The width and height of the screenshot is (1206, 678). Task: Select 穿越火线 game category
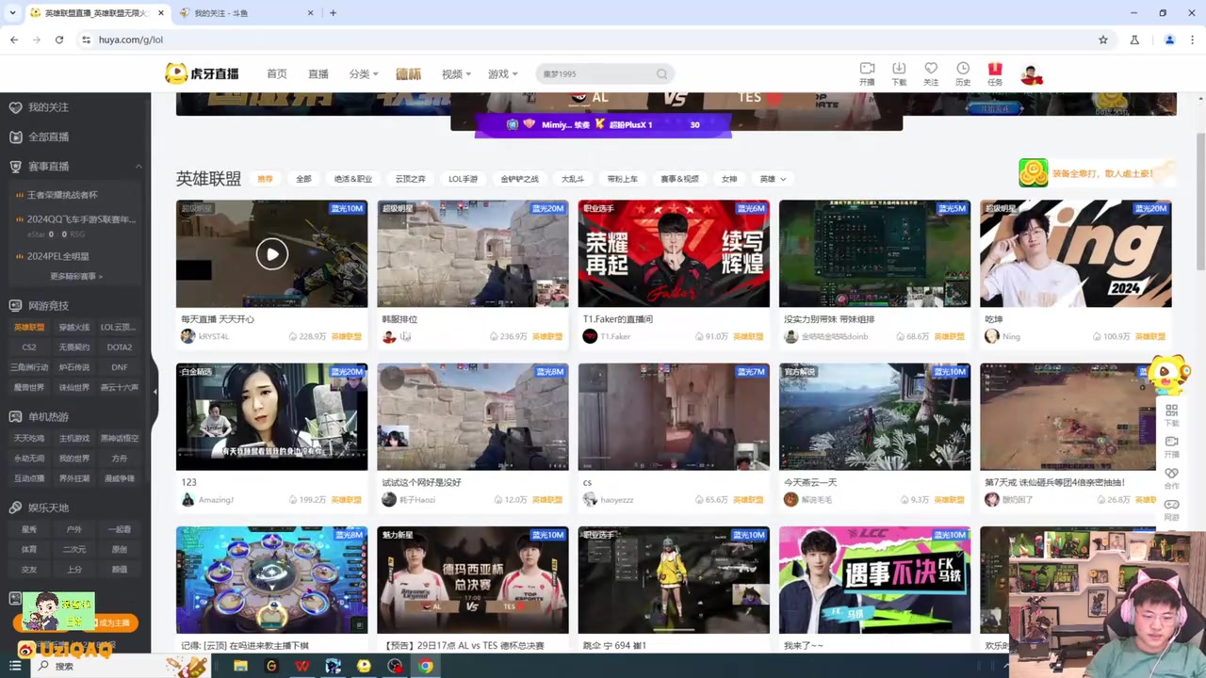coord(74,328)
